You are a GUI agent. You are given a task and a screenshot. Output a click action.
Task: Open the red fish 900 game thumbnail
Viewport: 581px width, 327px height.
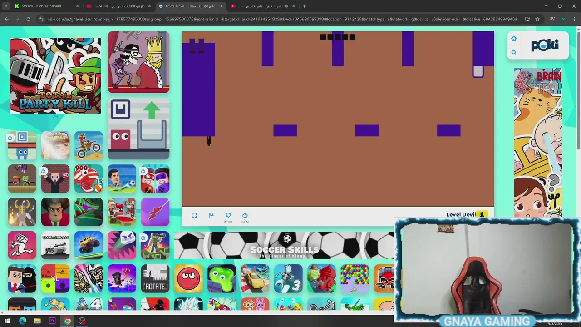[x=89, y=178]
